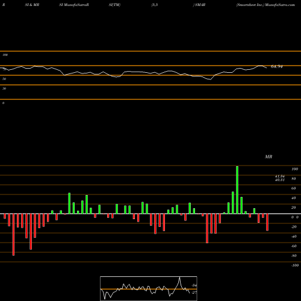Click the 20 label on the MR axis

294,208
